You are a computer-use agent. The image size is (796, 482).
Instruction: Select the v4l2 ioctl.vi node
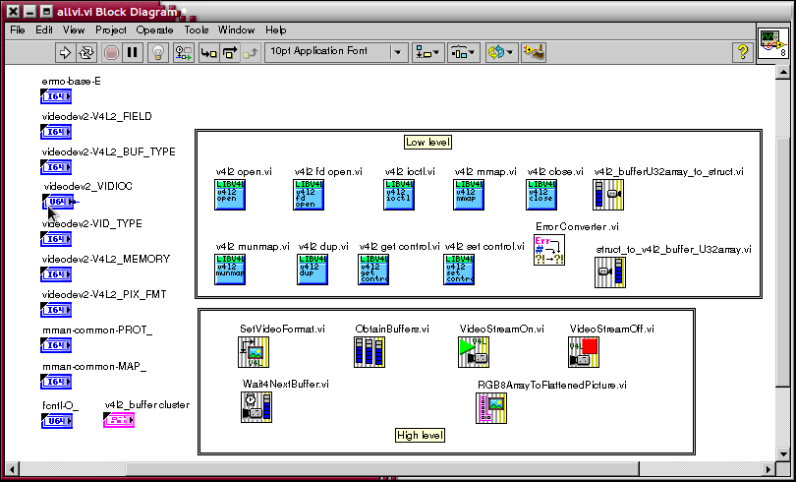pyautogui.click(x=398, y=195)
